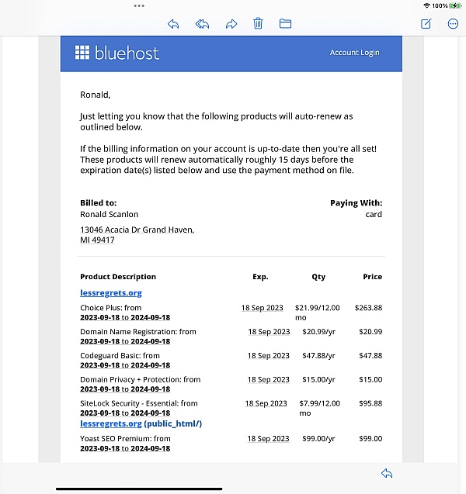Open the multitasking three-dot menu at top

(139, 5)
